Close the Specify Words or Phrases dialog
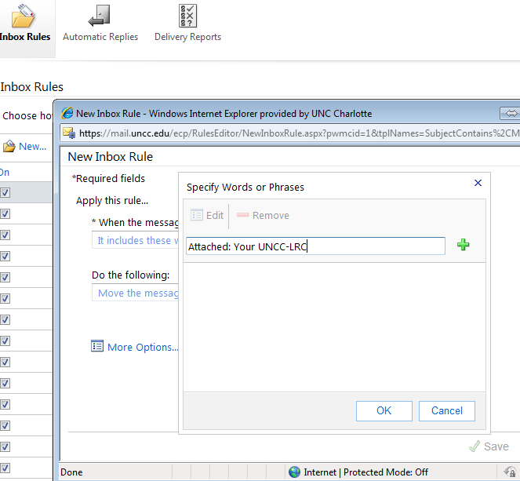Screen dimensions: 520x481 [478, 183]
